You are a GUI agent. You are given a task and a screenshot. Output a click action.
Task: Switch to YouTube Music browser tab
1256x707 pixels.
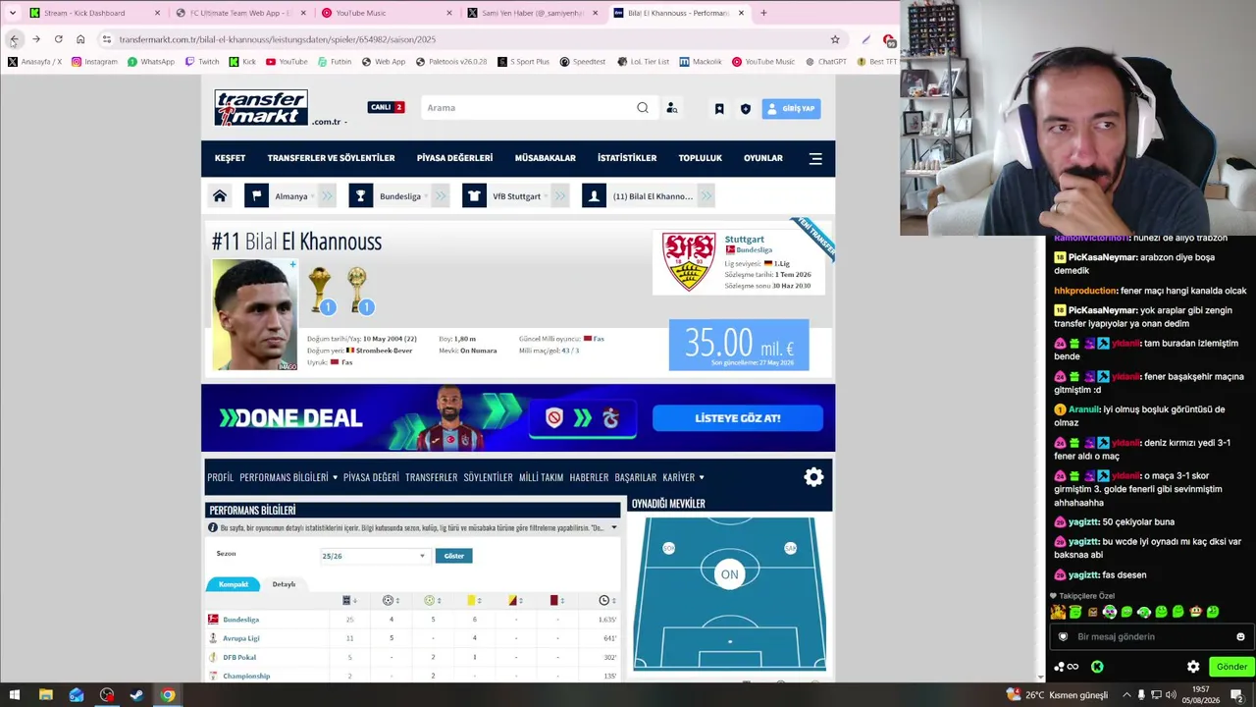click(x=387, y=13)
